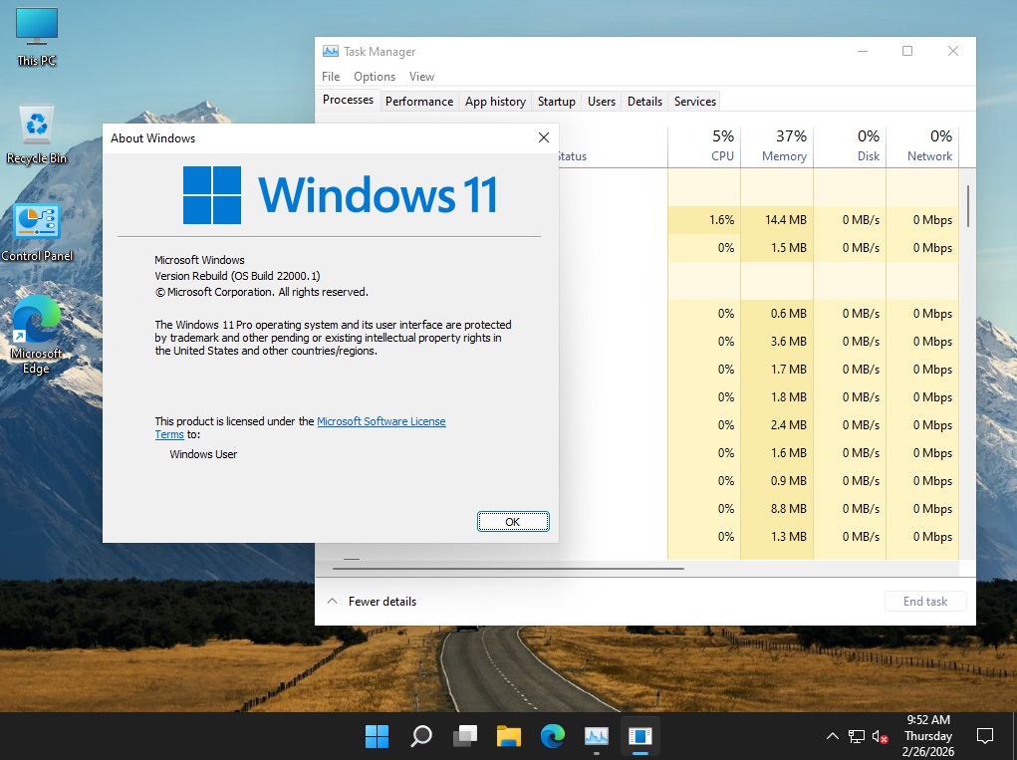
Task: Show hidden icons in the system tray
Action: click(833, 737)
